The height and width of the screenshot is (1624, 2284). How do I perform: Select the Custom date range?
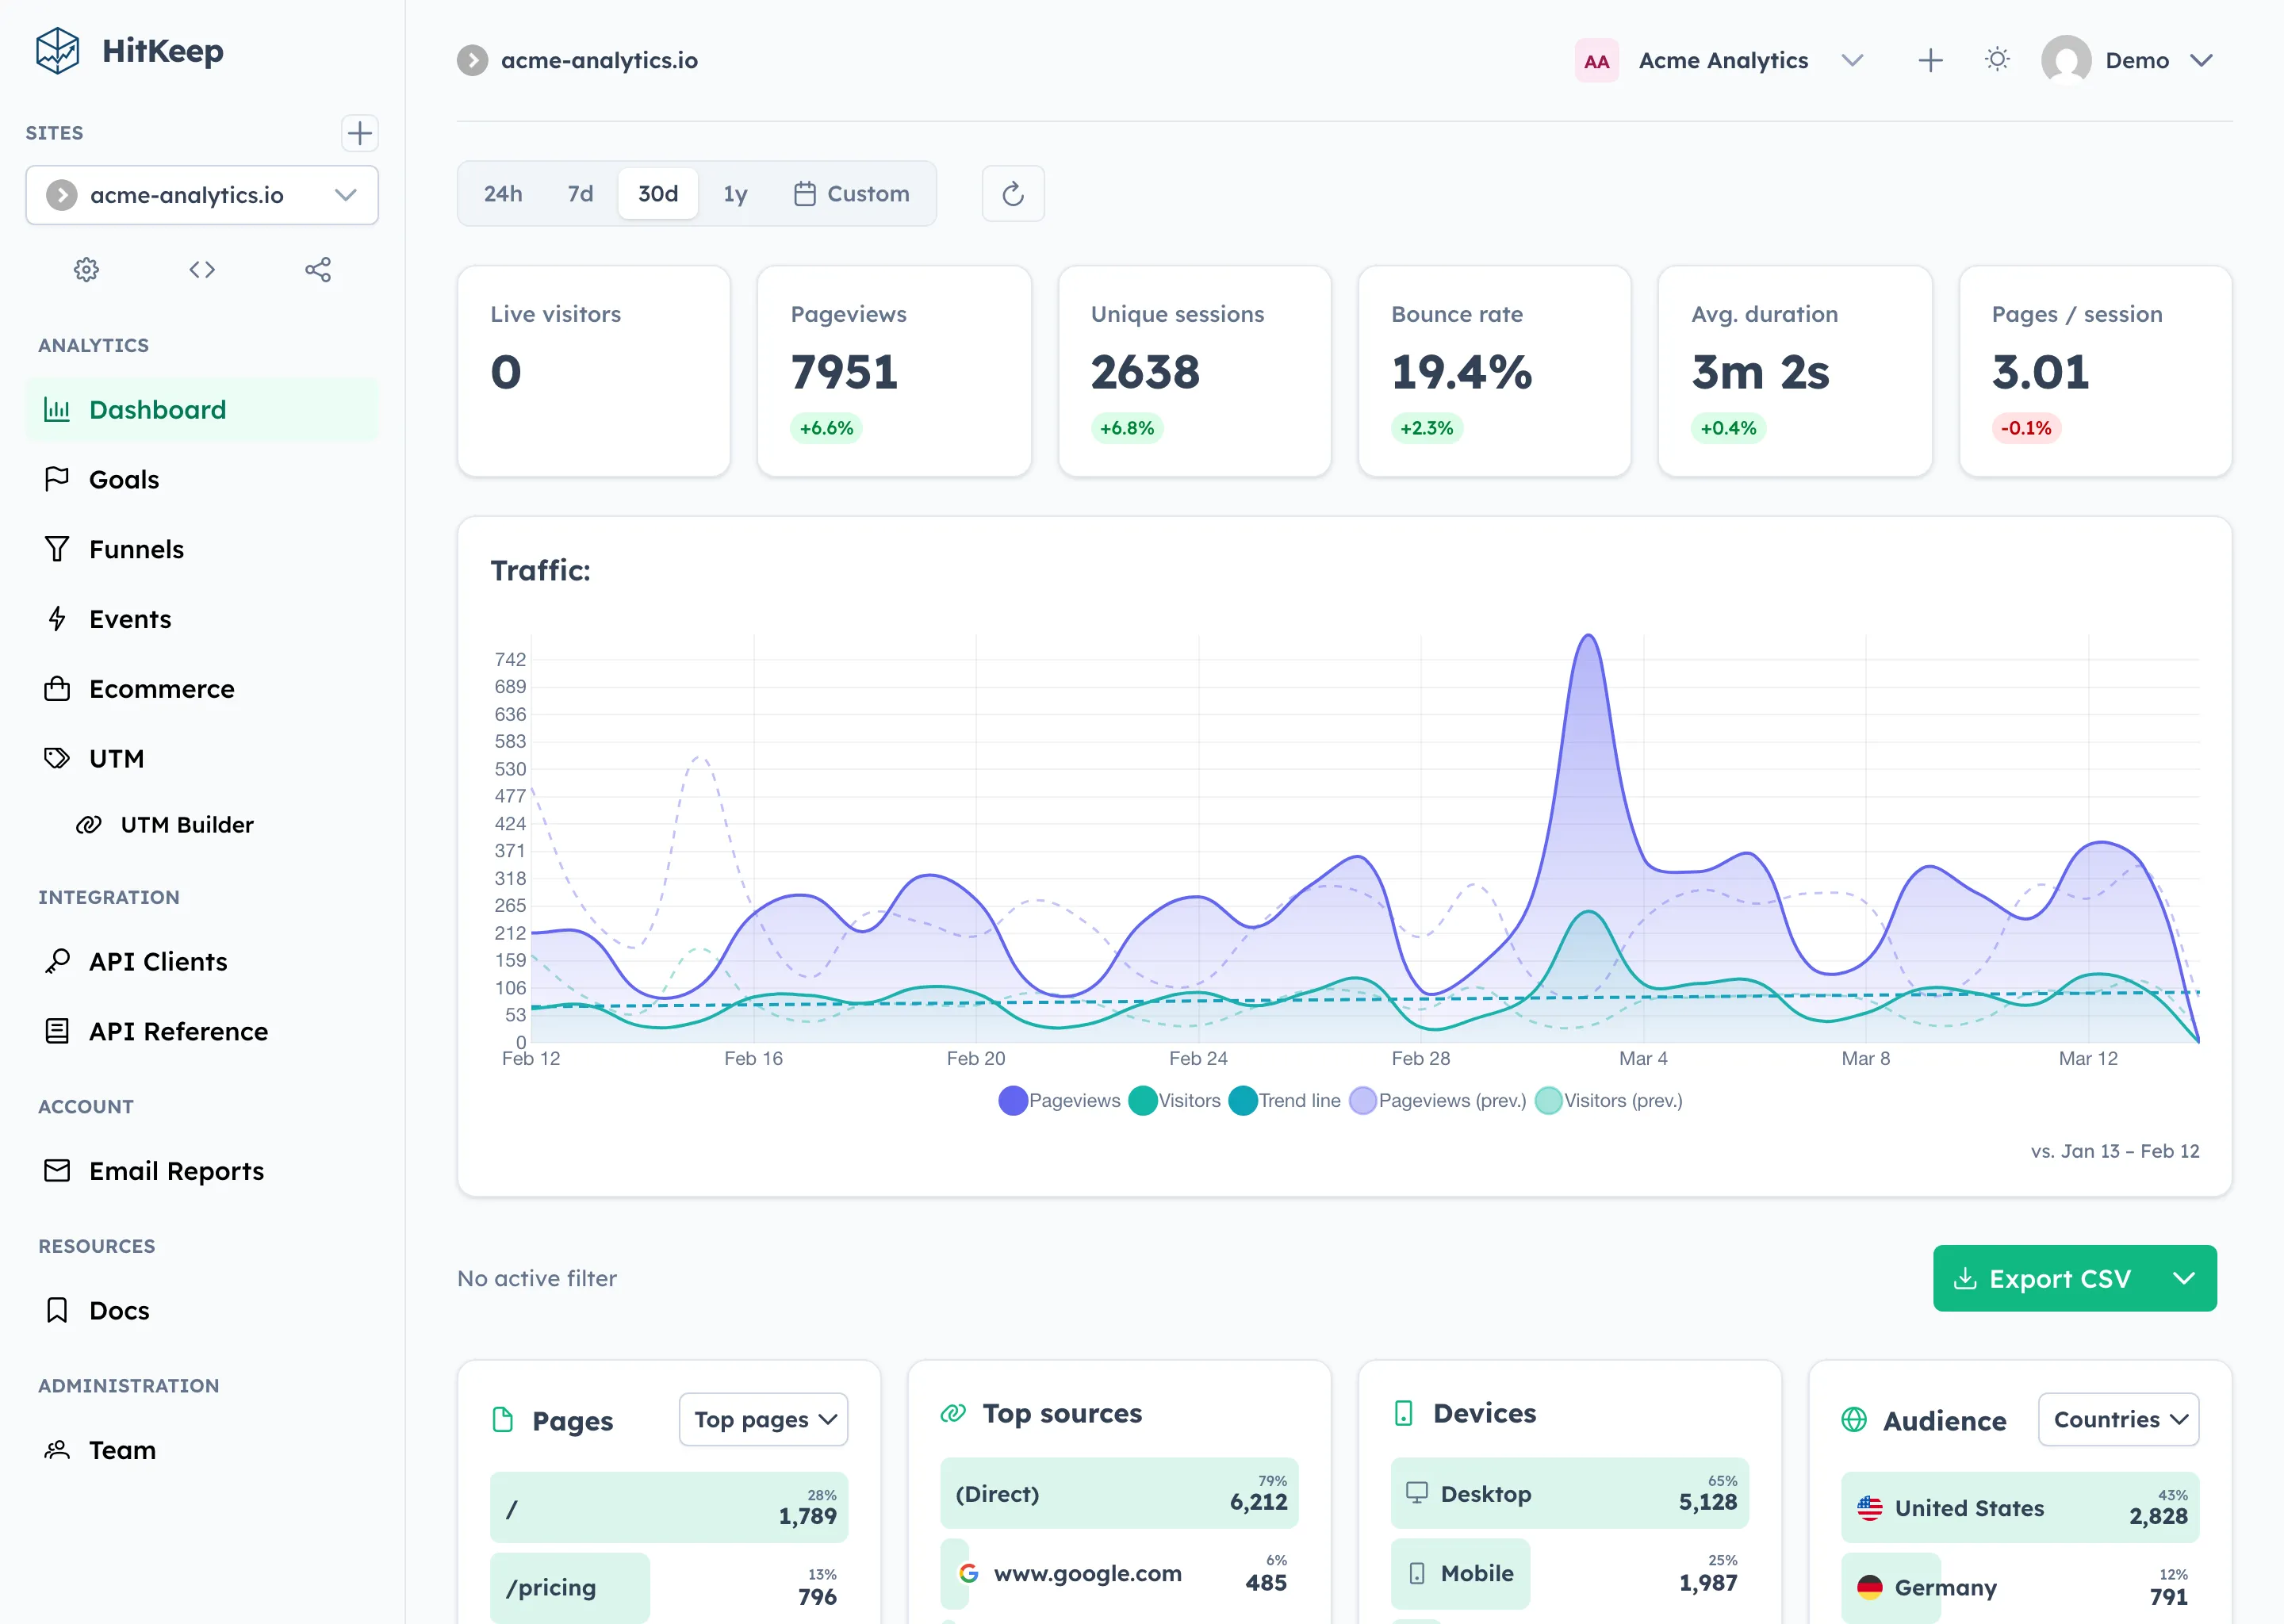[x=852, y=193]
